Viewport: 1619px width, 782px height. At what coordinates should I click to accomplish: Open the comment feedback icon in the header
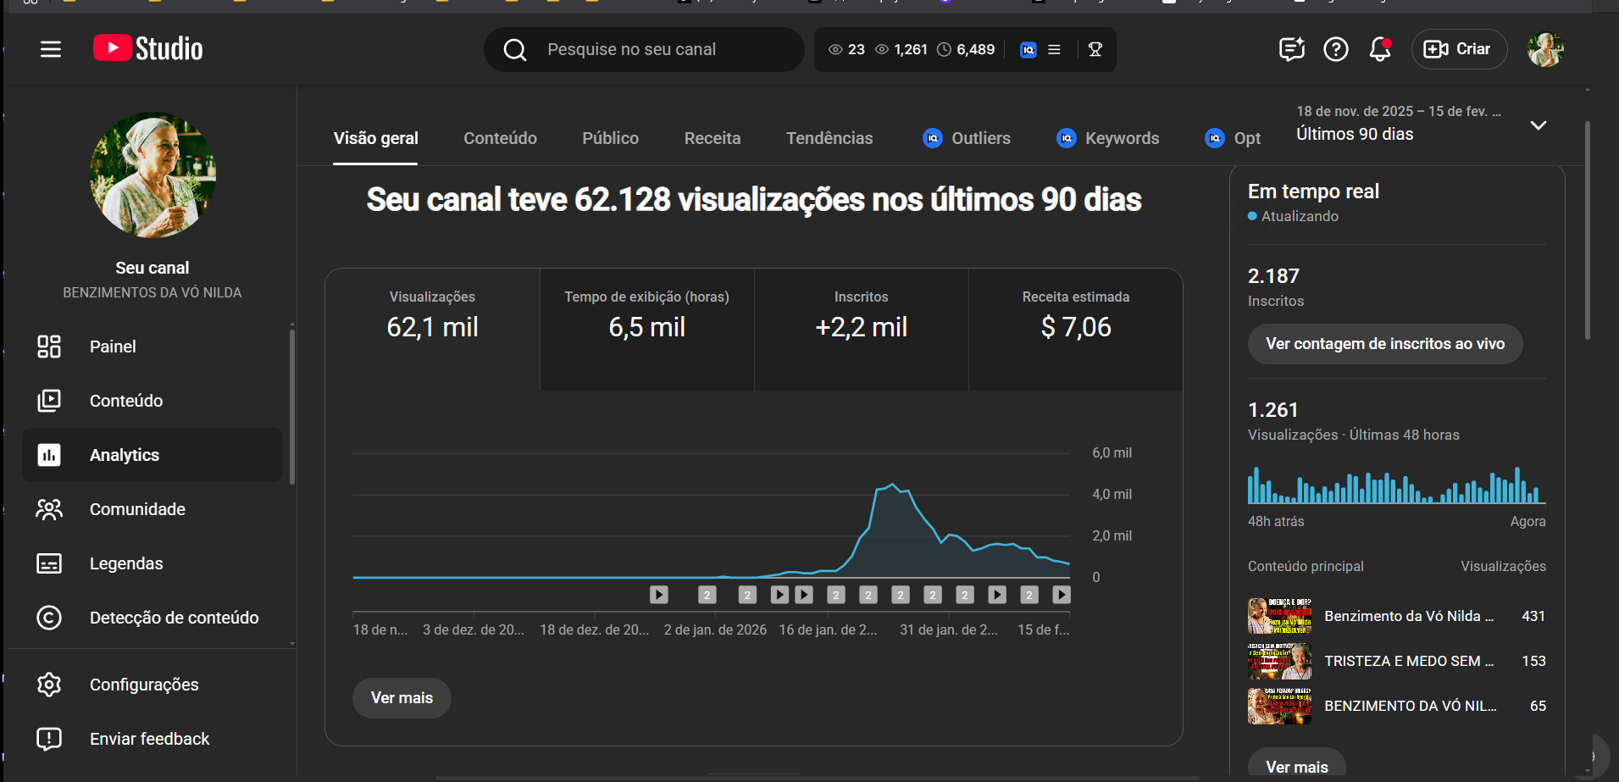[x=1291, y=49]
